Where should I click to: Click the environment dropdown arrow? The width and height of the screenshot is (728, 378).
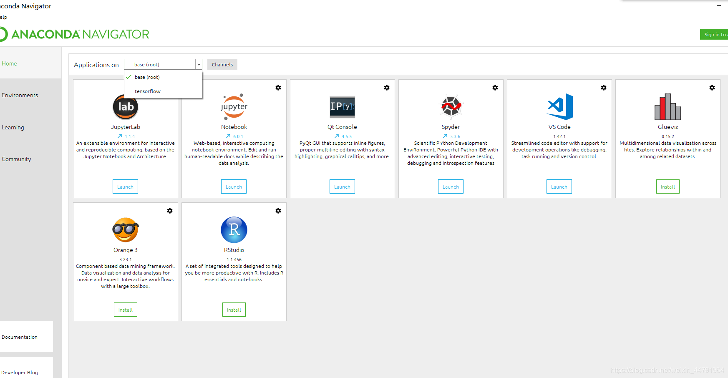(199, 64)
